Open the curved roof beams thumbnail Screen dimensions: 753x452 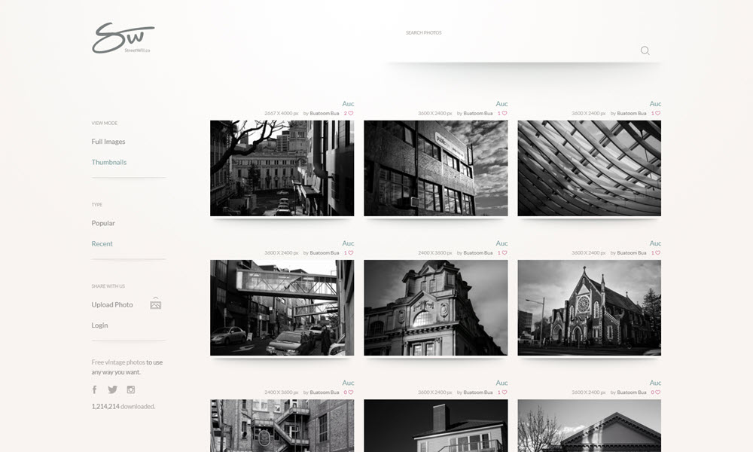[x=590, y=168]
